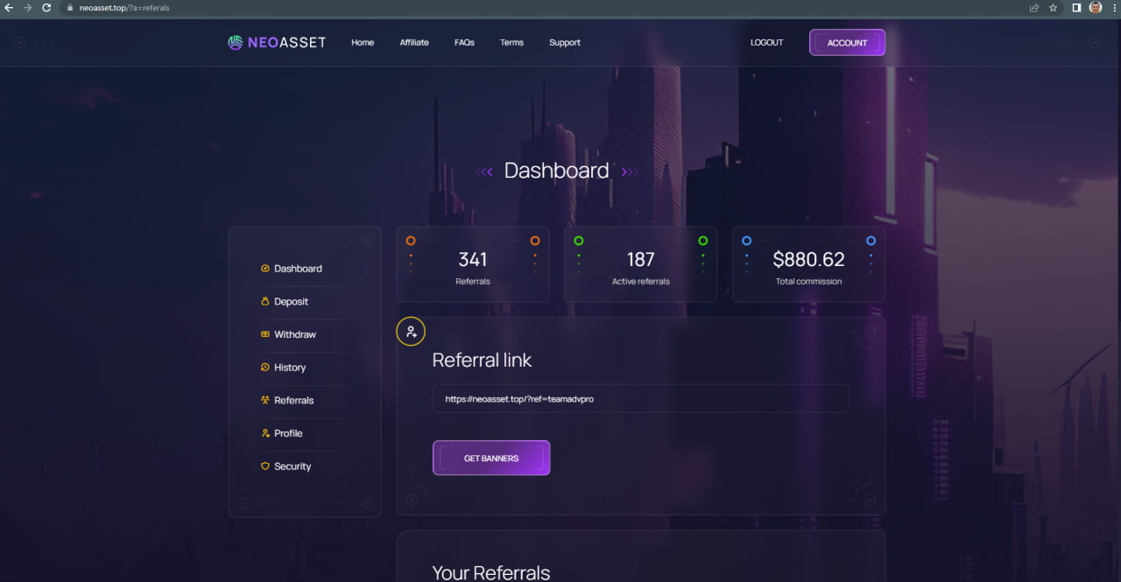Log out using the LOGOUT link
The image size is (1121, 582).
tap(766, 43)
